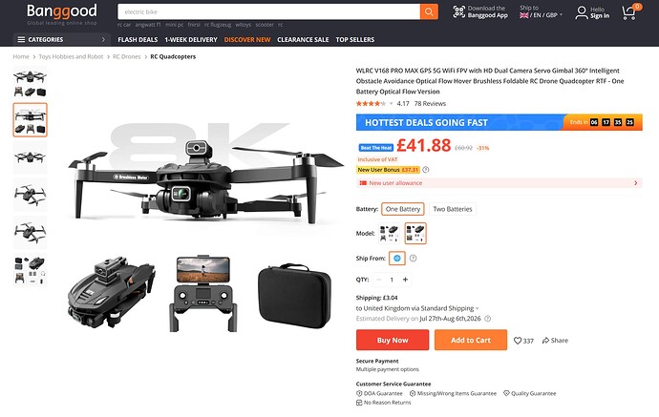
Task: Select the One Battery option
Action: [x=403, y=209]
